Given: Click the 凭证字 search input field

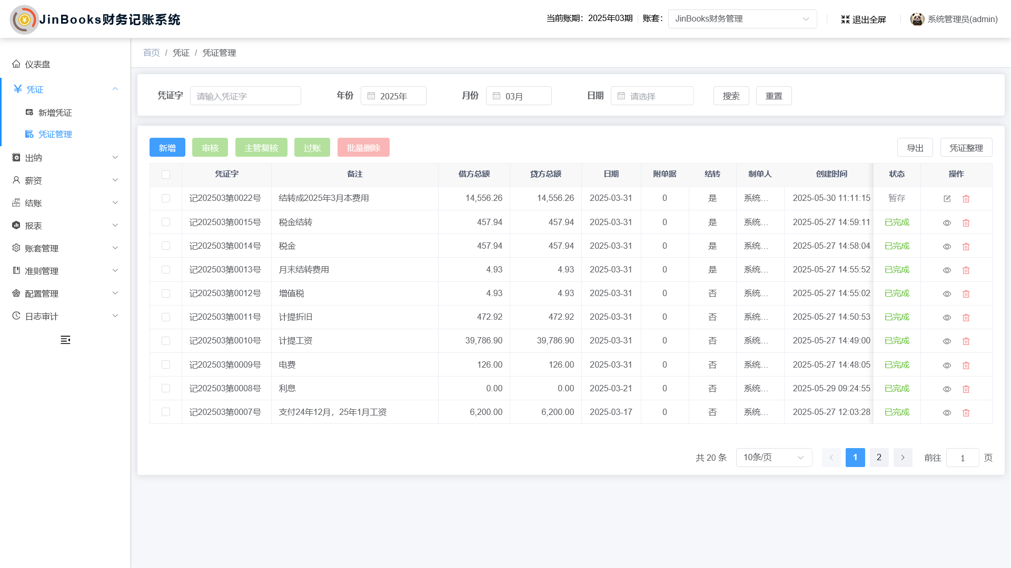Looking at the screenshot, I should (x=245, y=96).
